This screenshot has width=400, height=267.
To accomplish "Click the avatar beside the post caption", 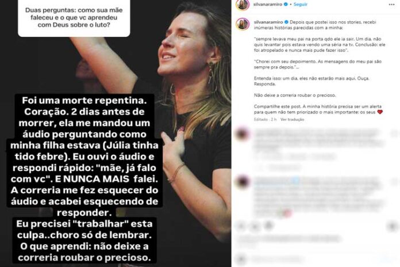I will coord(243,24).
